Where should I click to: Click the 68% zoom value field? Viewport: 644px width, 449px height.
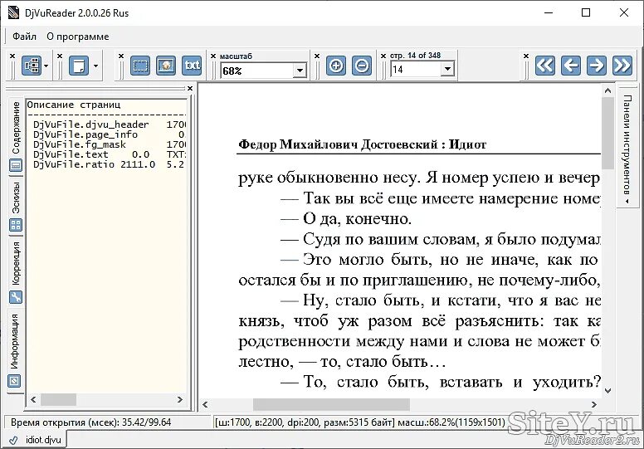coord(257,71)
